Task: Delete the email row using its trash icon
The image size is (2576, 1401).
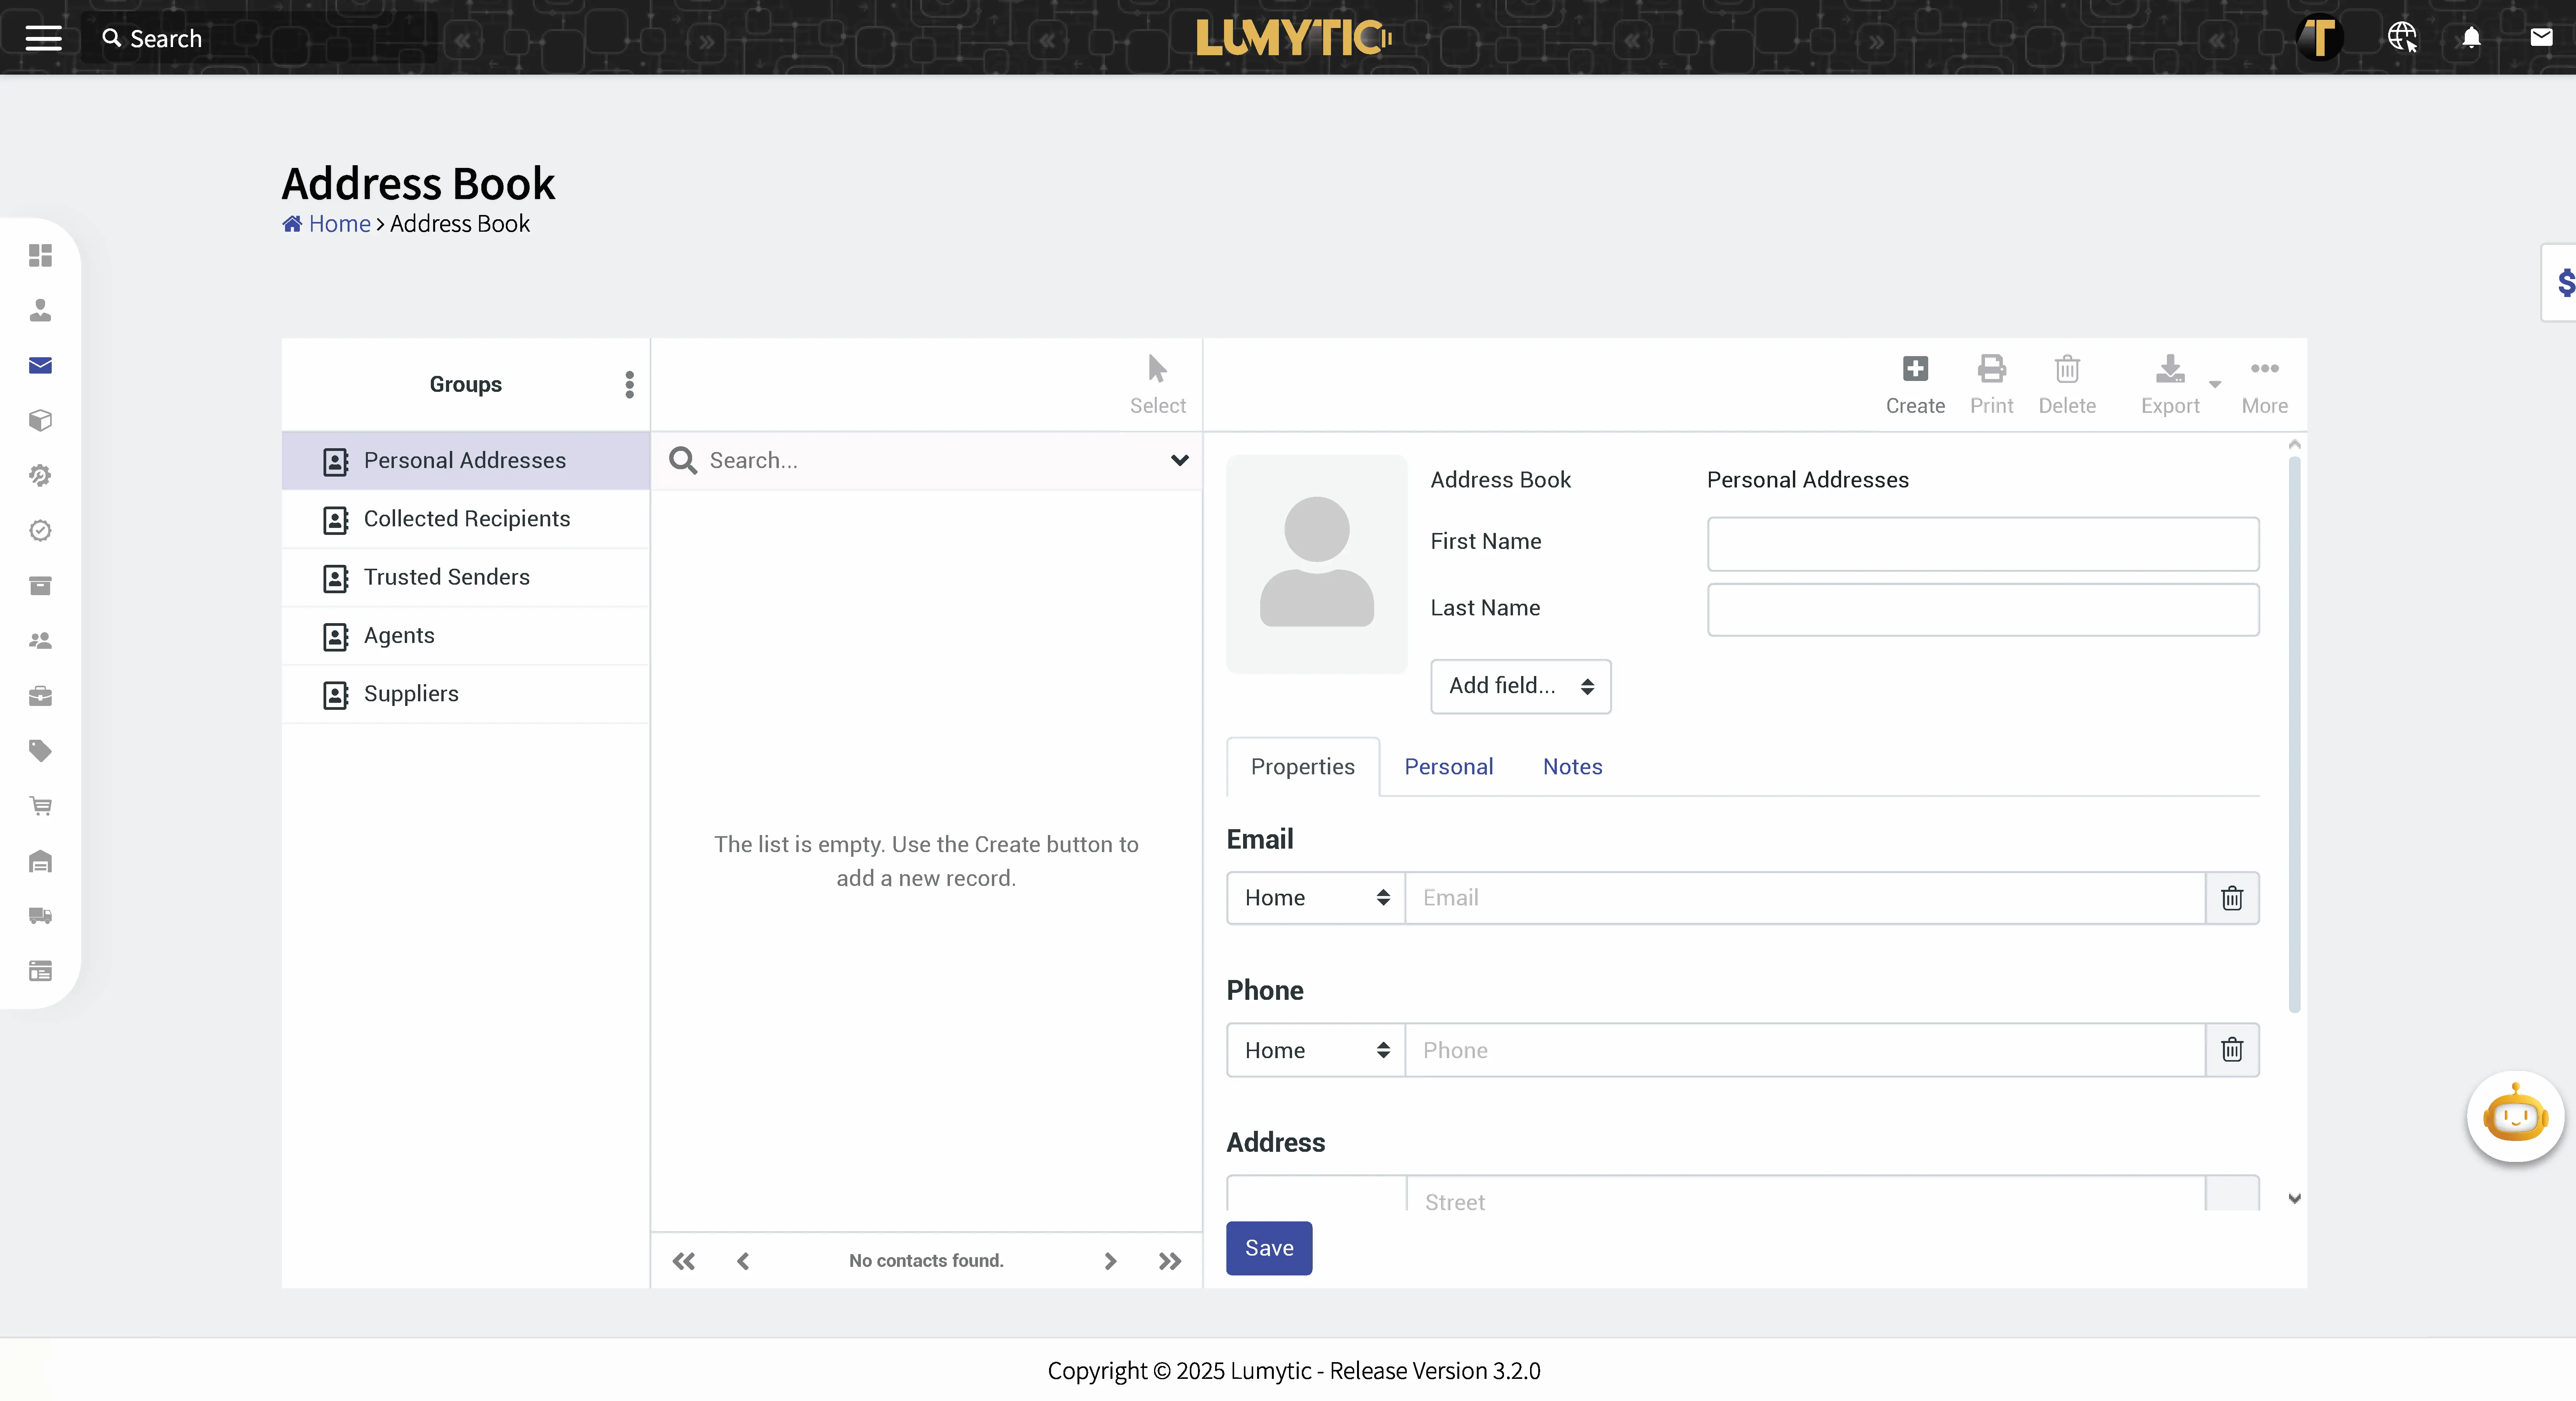Action: (x=2232, y=898)
